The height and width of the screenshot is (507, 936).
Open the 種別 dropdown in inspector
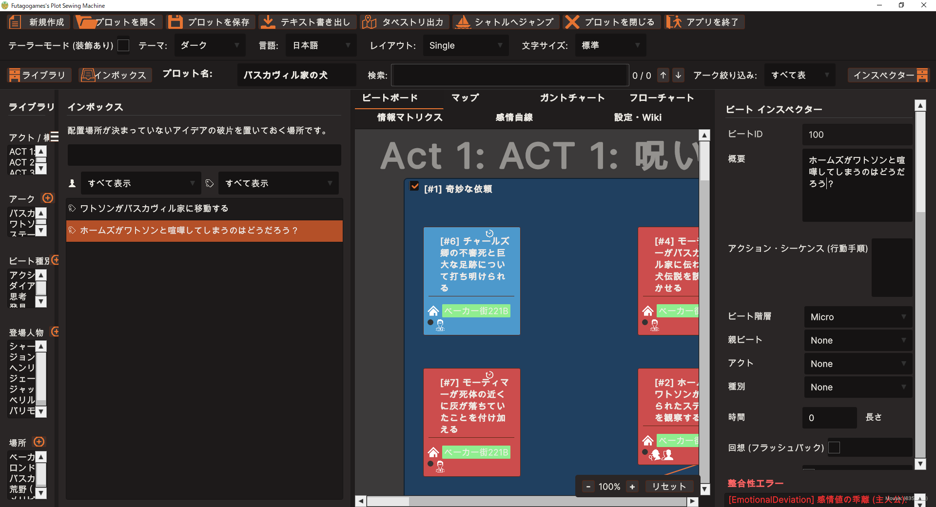click(858, 387)
